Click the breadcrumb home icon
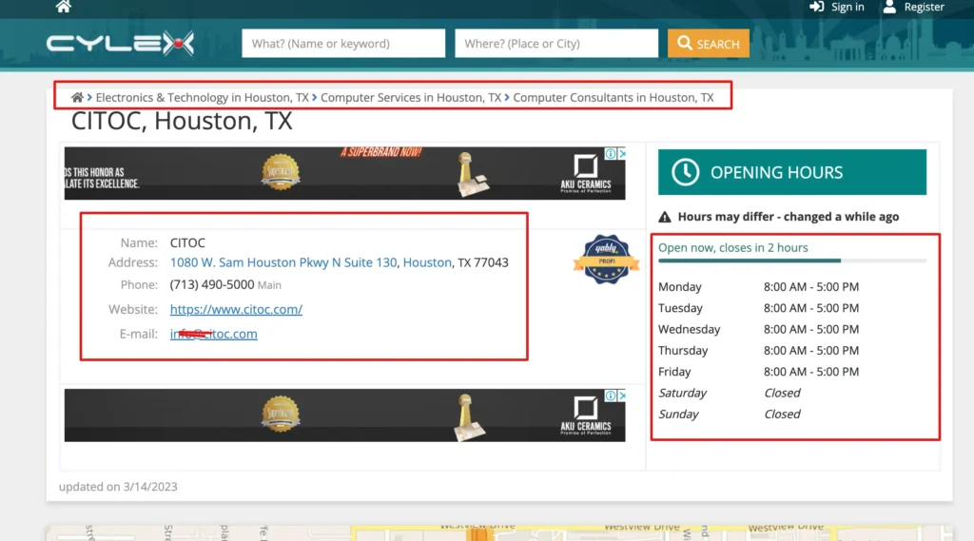Viewport: 974px width, 541px height. (77, 98)
